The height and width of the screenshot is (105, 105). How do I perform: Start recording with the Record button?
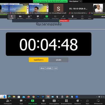[43, 102]
